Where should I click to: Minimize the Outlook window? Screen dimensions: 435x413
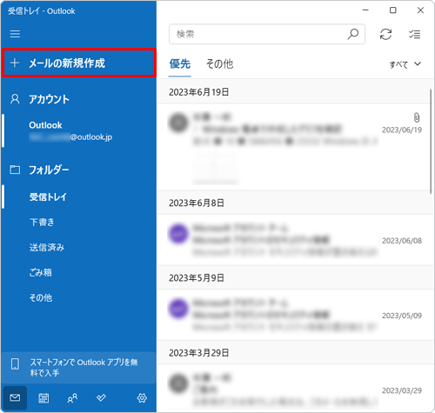pyautogui.click(x=365, y=10)
